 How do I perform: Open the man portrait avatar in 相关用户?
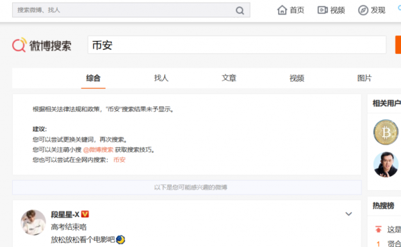coord(386,164)
